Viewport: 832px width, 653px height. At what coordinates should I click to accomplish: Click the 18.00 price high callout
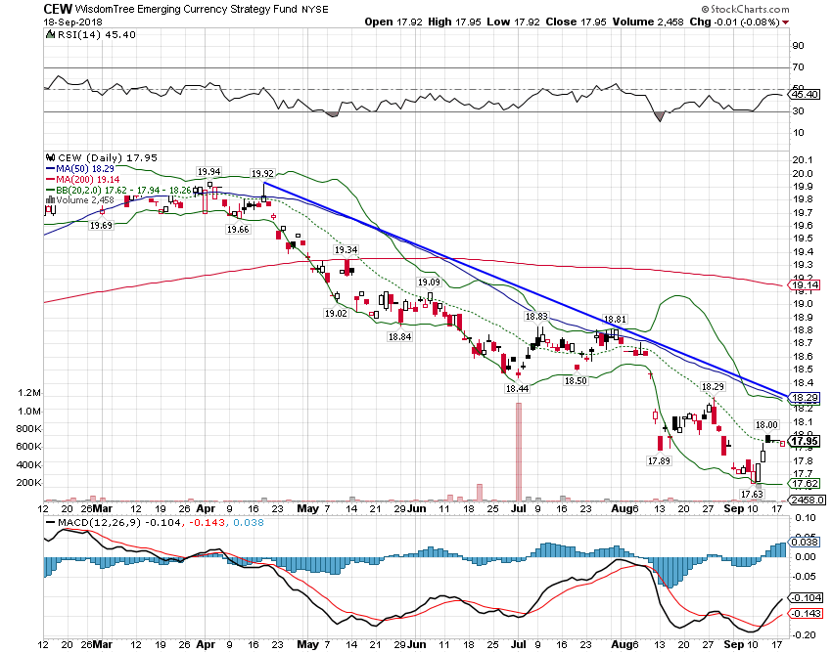pyautogui.click(x=766, y=424)
